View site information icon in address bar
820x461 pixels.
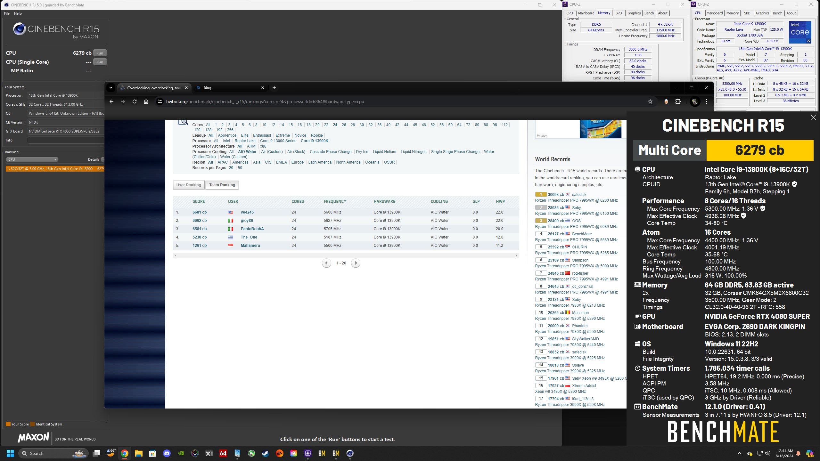tap(160, 101)
